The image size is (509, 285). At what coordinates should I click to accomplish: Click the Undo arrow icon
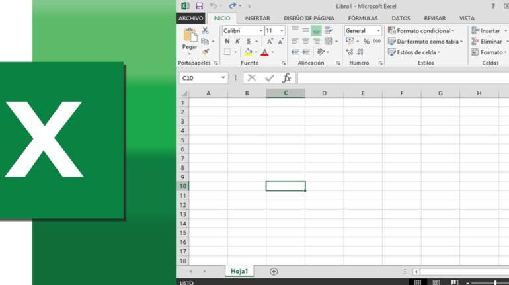point(213,6)
